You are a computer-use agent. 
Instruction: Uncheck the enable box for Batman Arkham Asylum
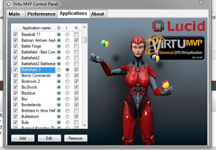(15, 40)
